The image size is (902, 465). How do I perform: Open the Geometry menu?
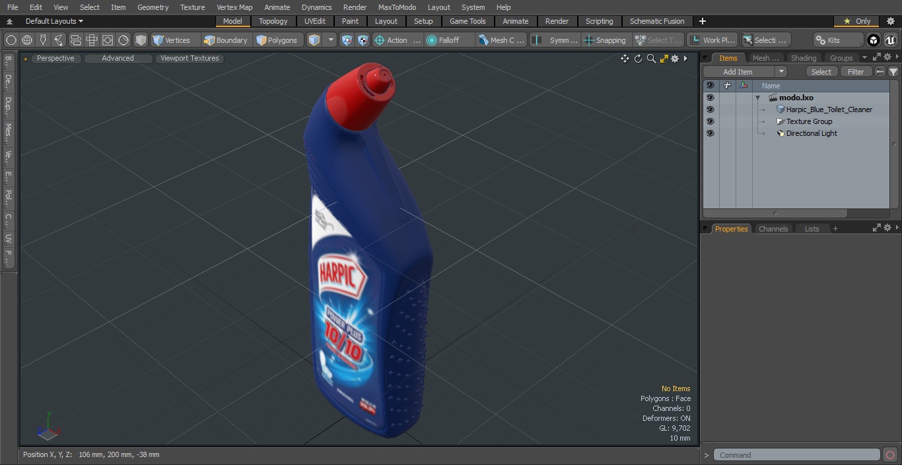click(153, 7)
